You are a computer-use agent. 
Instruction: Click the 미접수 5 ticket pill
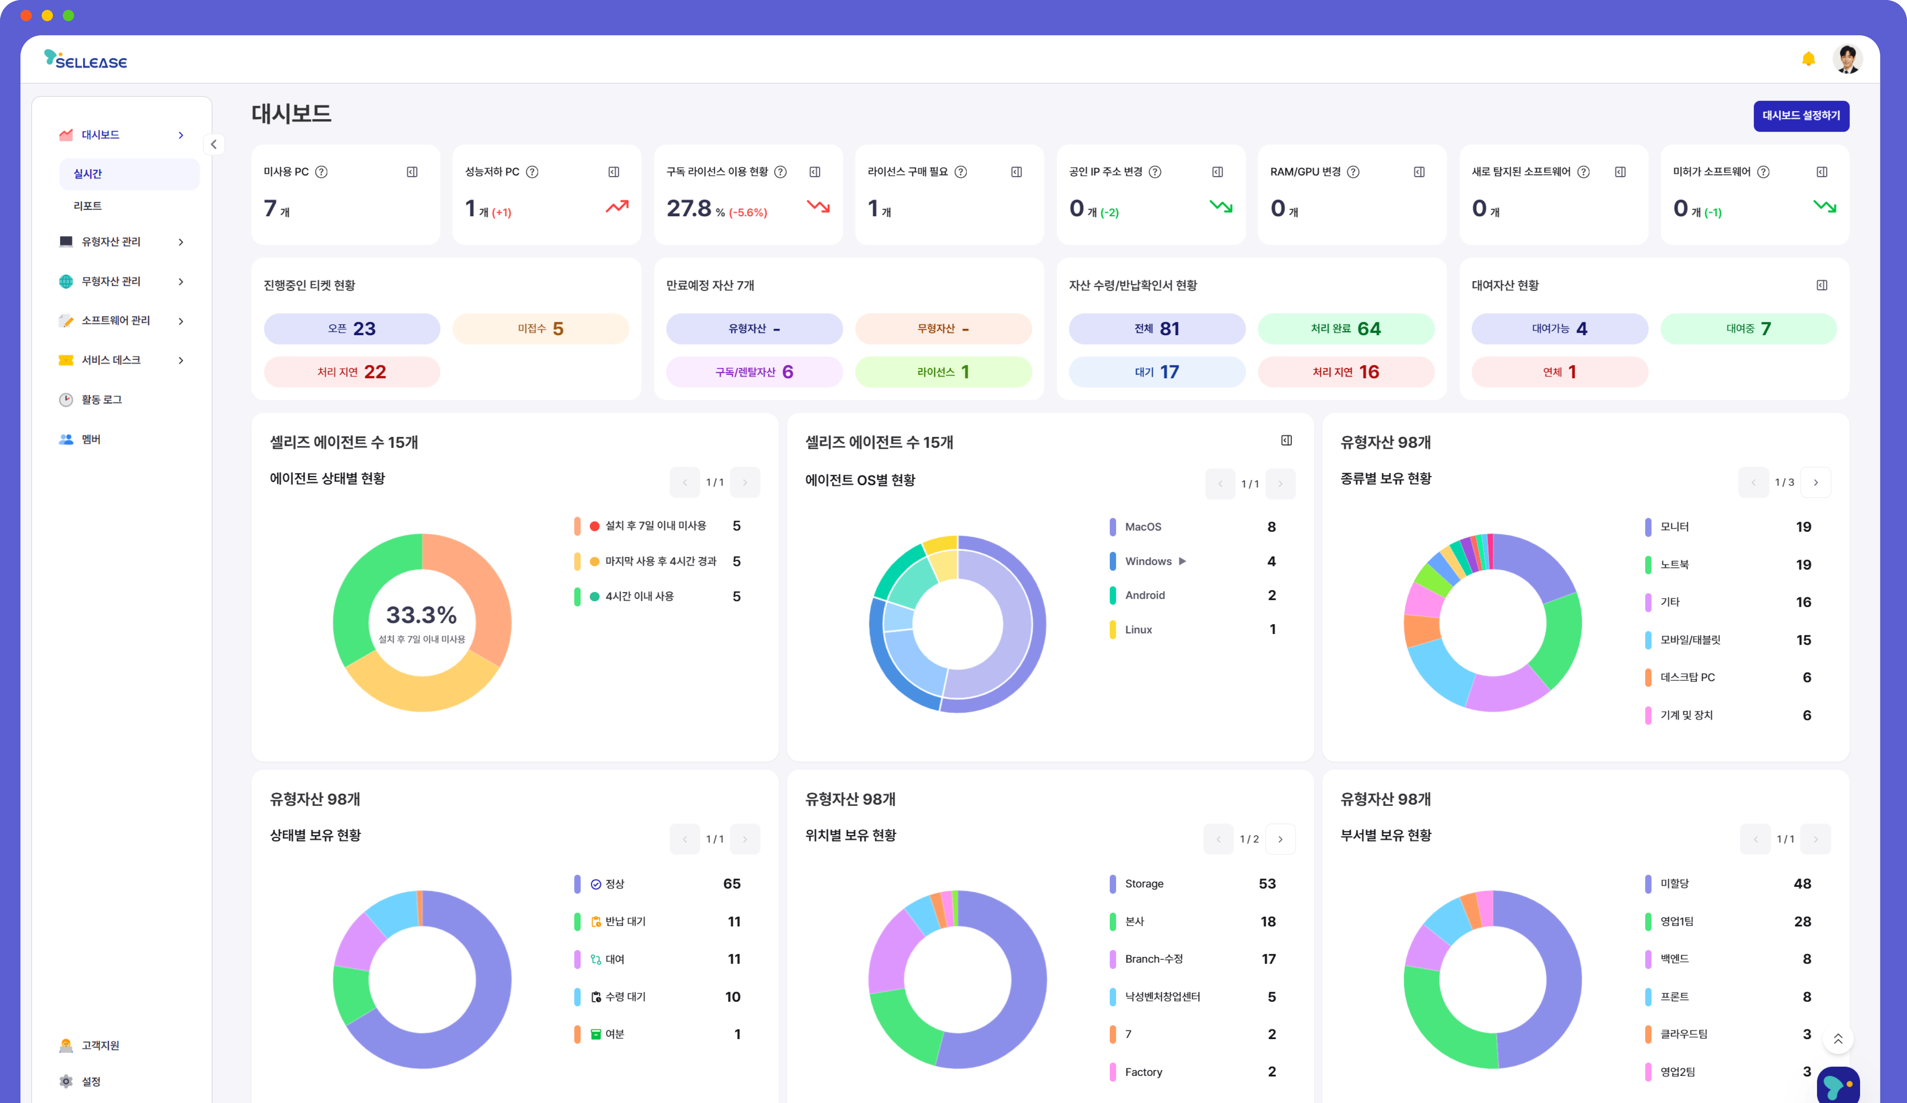tap(541, 329)
